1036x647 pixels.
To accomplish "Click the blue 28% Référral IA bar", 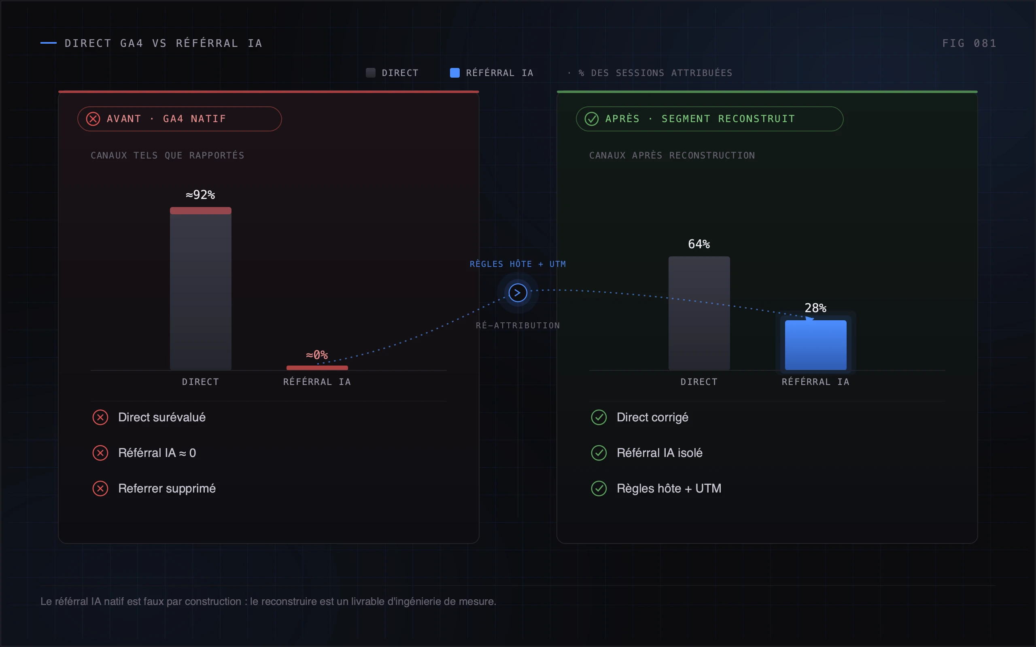I will (815, 345).
